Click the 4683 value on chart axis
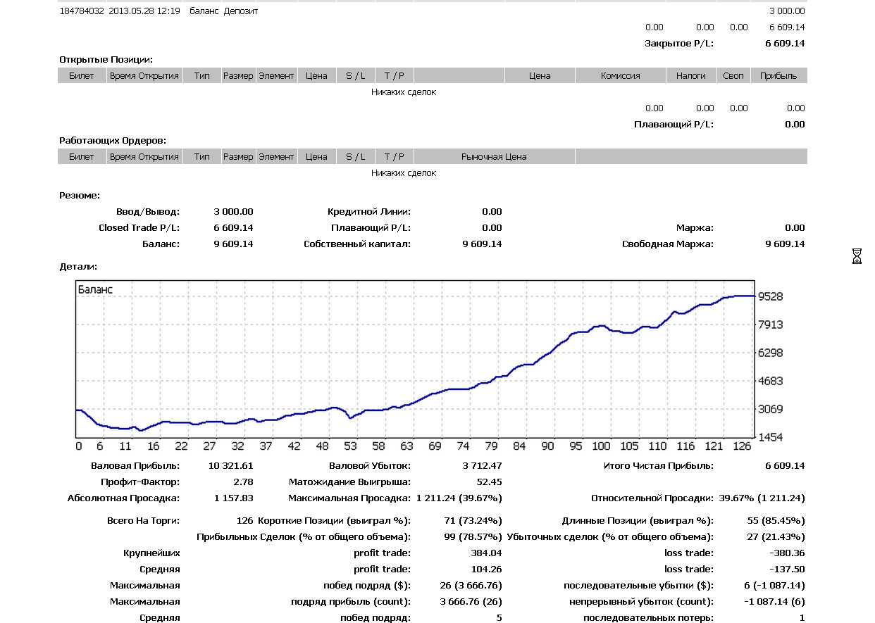Screen dimensions: 875x623 [770, 381]
